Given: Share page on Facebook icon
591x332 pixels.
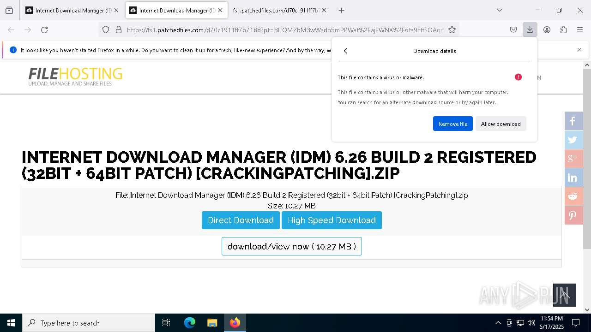Looking at the screenshot, I should click(x=573, y=121).
